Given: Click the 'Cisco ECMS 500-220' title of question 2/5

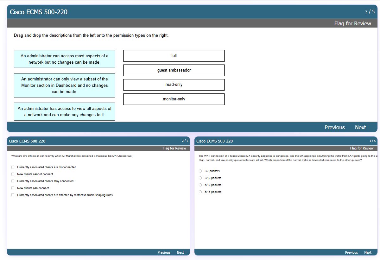Looking at the screenshot, I should click(x=27, y=141).
